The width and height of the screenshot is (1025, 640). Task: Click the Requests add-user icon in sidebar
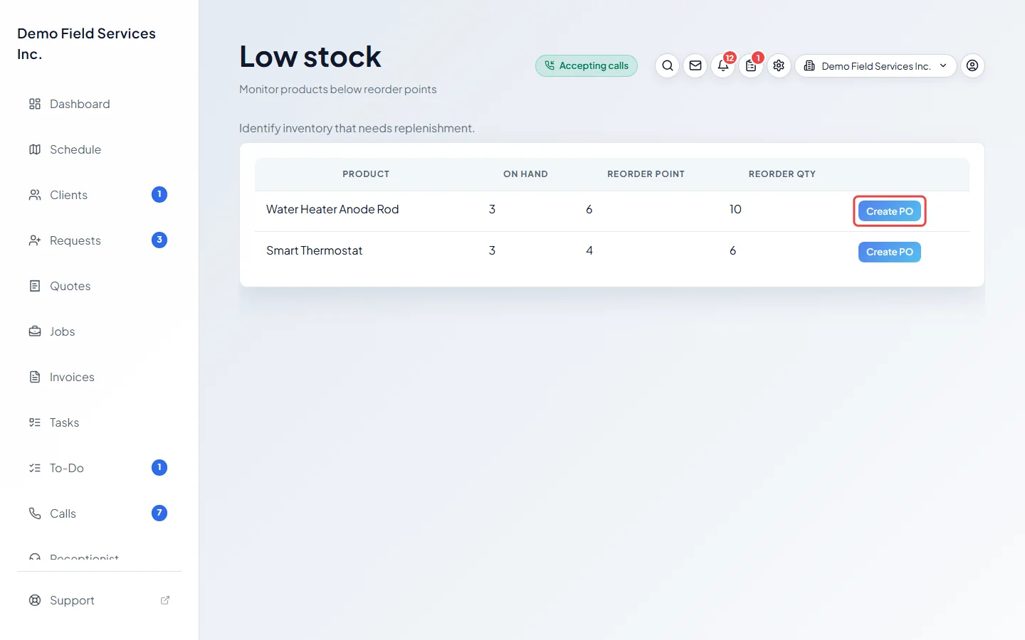pyautogui.click(x=35, y=240)
